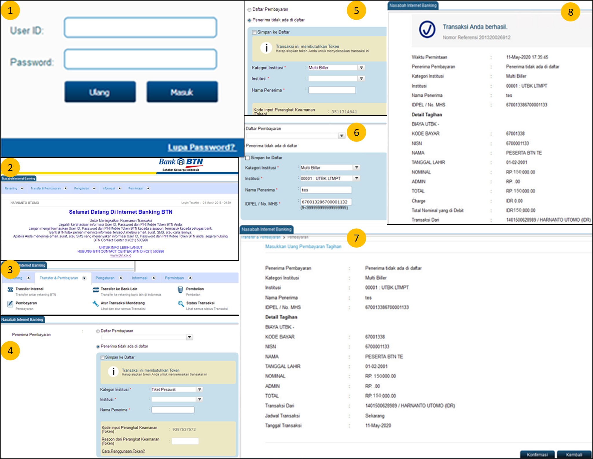Click the Konfirmasi button
The width and height of the screenshot is (593, 459).
tap(537, 454)
